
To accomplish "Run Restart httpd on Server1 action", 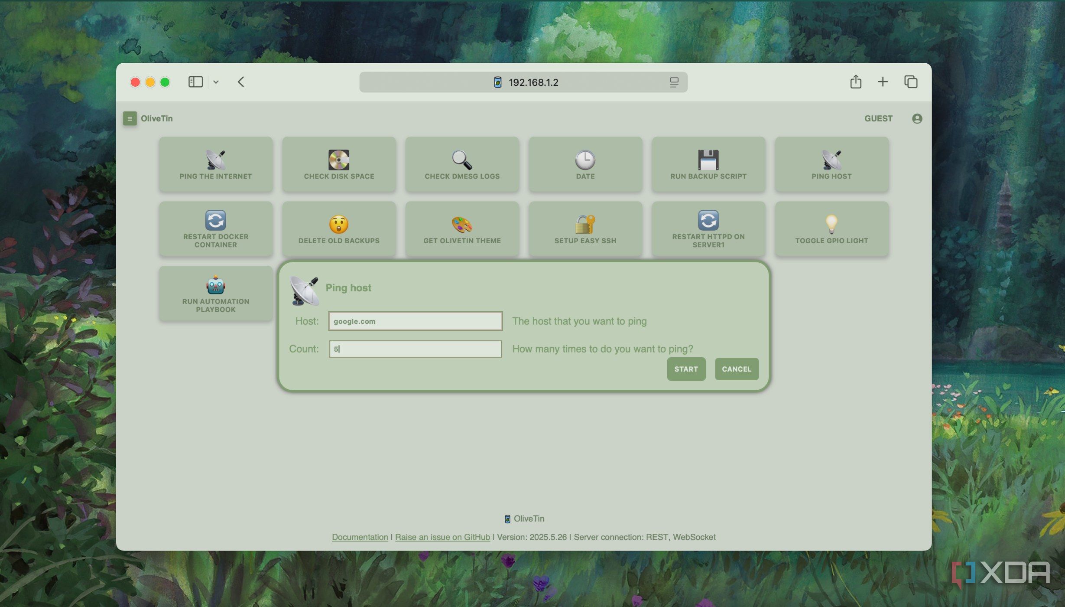I will click(x=708, y=228).
